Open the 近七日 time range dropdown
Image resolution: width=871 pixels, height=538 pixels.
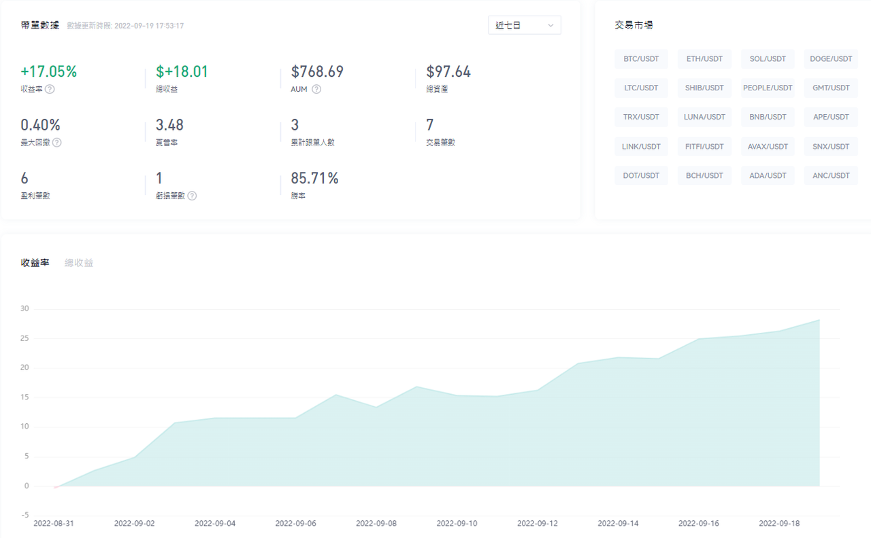click(524, 25)
